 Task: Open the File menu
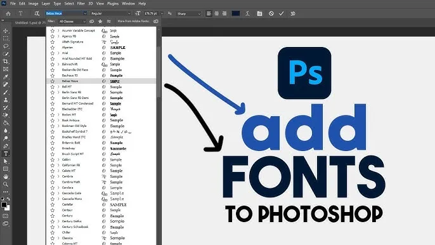pos(13,4)
